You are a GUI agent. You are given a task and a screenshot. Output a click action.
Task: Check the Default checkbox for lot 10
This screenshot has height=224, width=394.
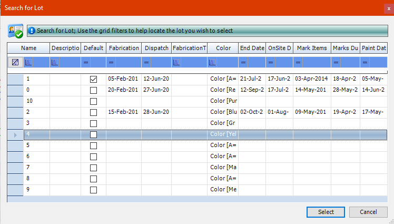[93, 101]
